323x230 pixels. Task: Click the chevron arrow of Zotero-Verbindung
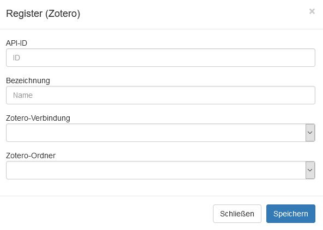point(310,133)
